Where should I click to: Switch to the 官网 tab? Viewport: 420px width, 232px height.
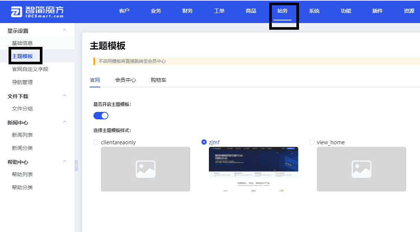pyautogui.click(x=95, y=80)
